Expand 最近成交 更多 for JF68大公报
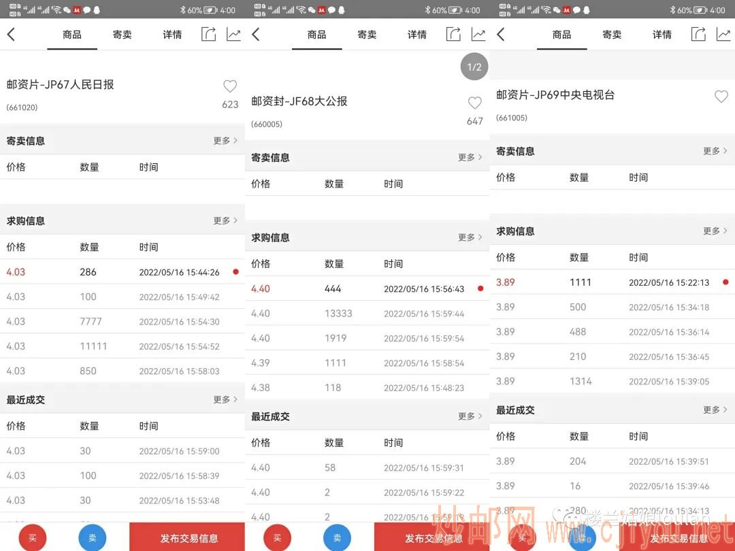Viewport: 735px width, 551px height. (x=470, y=416)
